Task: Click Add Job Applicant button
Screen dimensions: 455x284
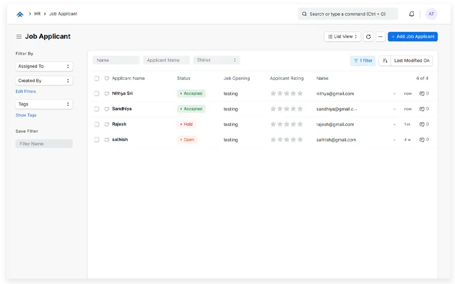Action: tap(413, 37)
